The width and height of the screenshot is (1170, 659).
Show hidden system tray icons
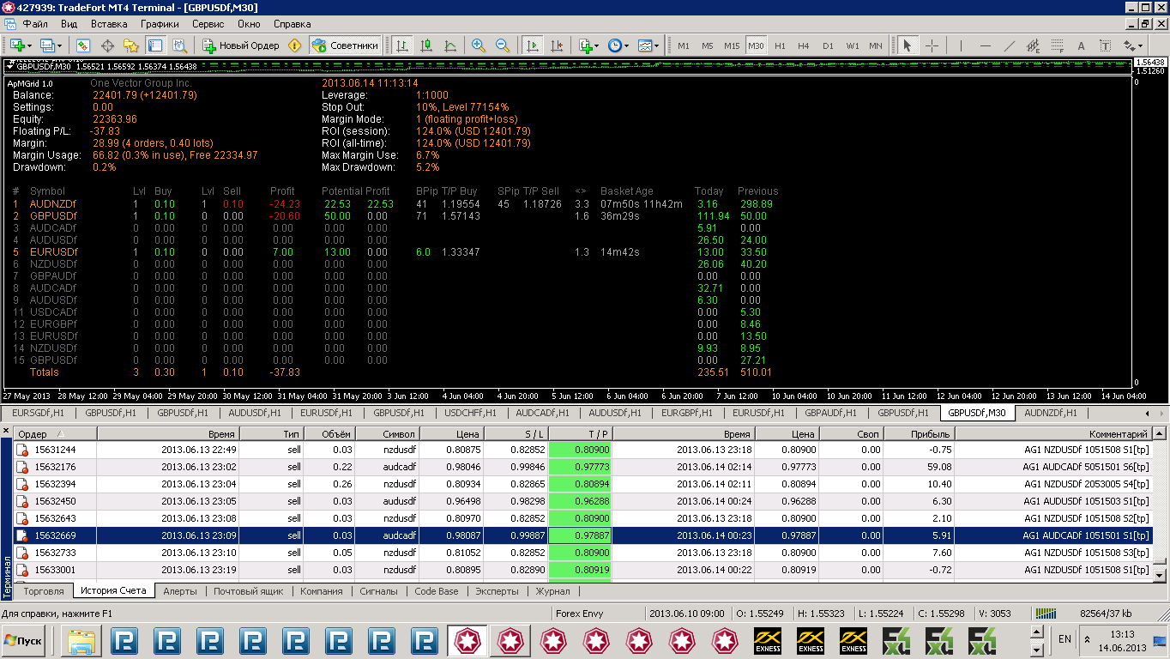click(1089, 640)
